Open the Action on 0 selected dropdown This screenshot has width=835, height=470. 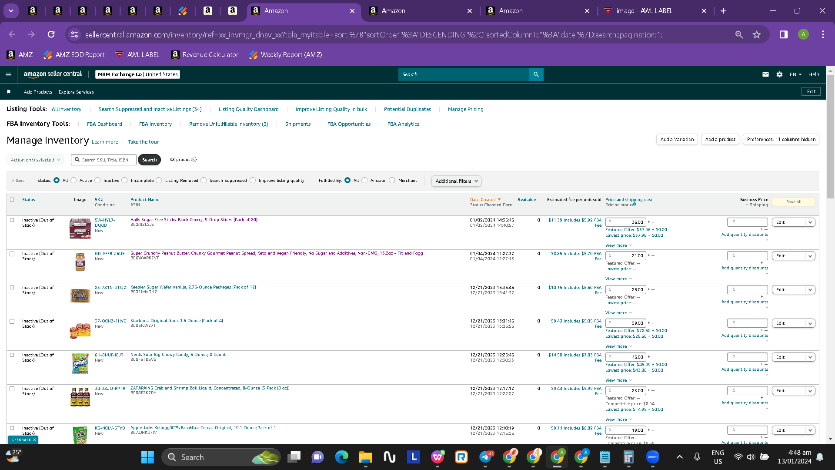tap(35, 160)
